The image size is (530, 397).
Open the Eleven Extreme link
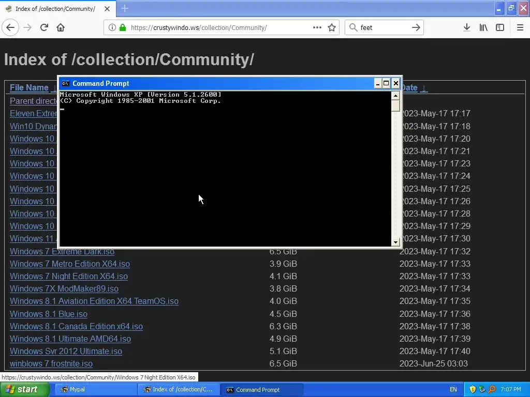click(33, 113)
